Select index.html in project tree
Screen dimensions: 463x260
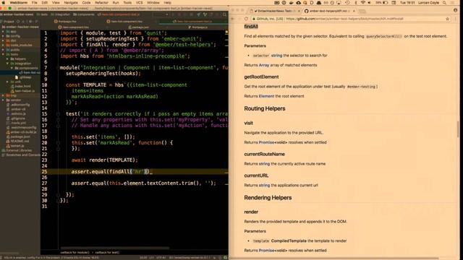[x=21, y=87]
